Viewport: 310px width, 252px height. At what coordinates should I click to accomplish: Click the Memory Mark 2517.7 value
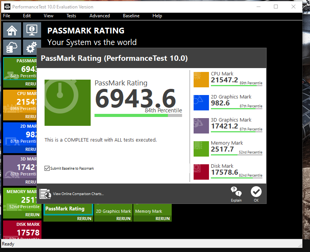point(222,149)
